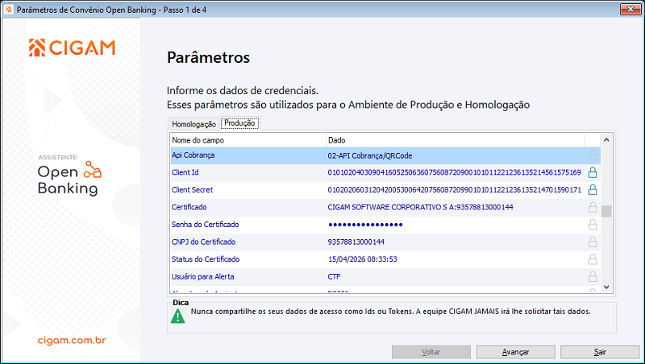Select the Usuário para Alerta field name
The image size is (645, 364).
[202, 276]
